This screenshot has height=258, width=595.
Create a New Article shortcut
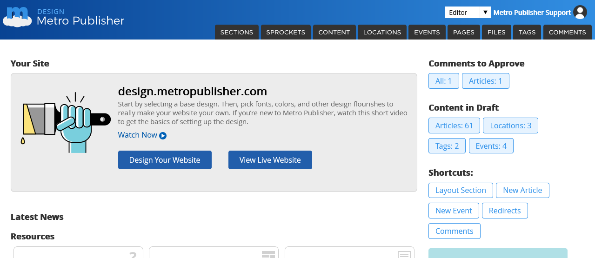click(x=522, y=190)
